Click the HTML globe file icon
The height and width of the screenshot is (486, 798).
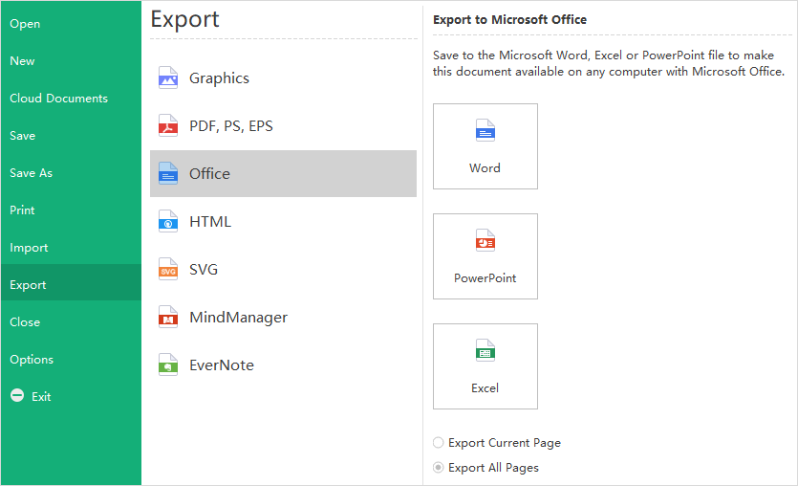point(168,222)
